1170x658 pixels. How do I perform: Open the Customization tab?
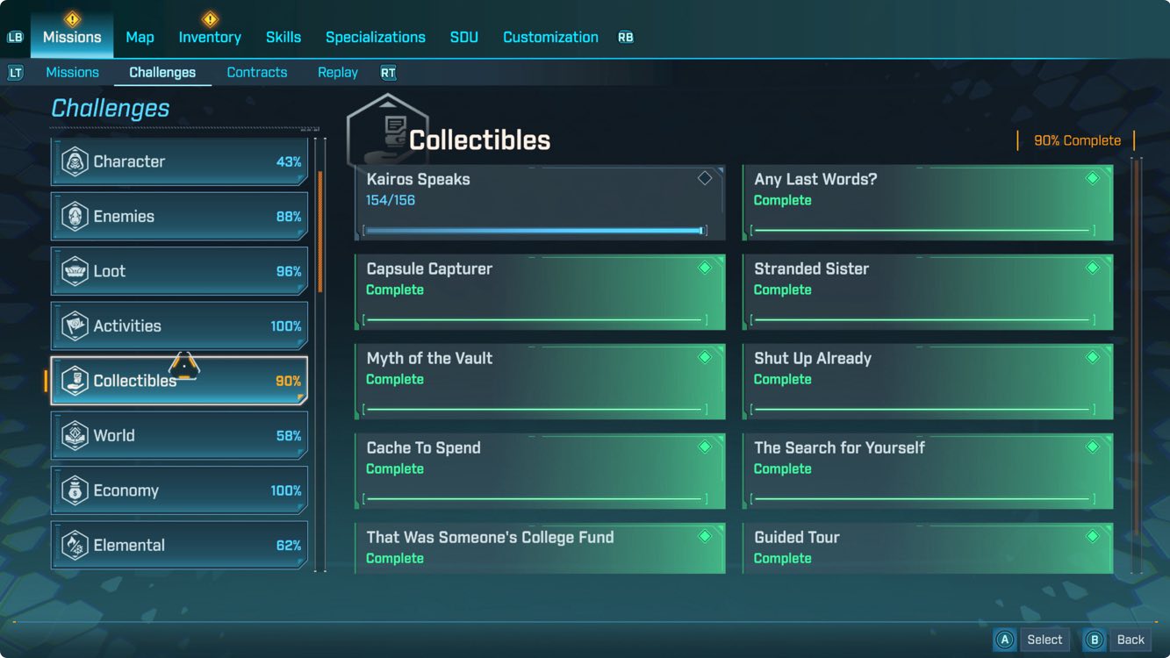550,37
